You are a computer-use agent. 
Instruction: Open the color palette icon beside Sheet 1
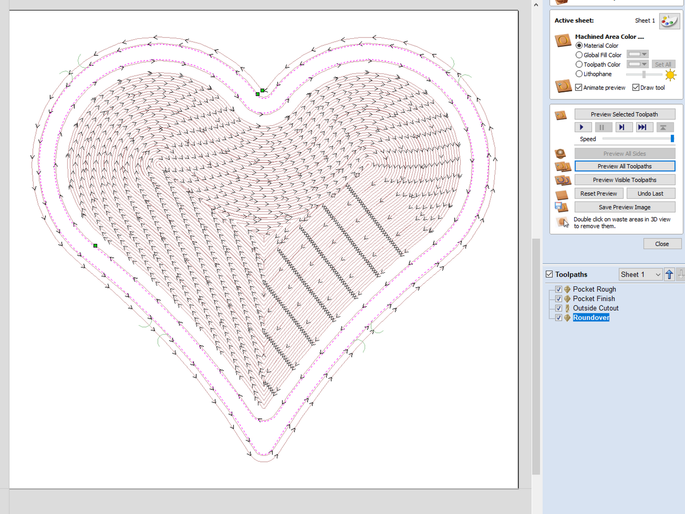[x=669, y=20]
